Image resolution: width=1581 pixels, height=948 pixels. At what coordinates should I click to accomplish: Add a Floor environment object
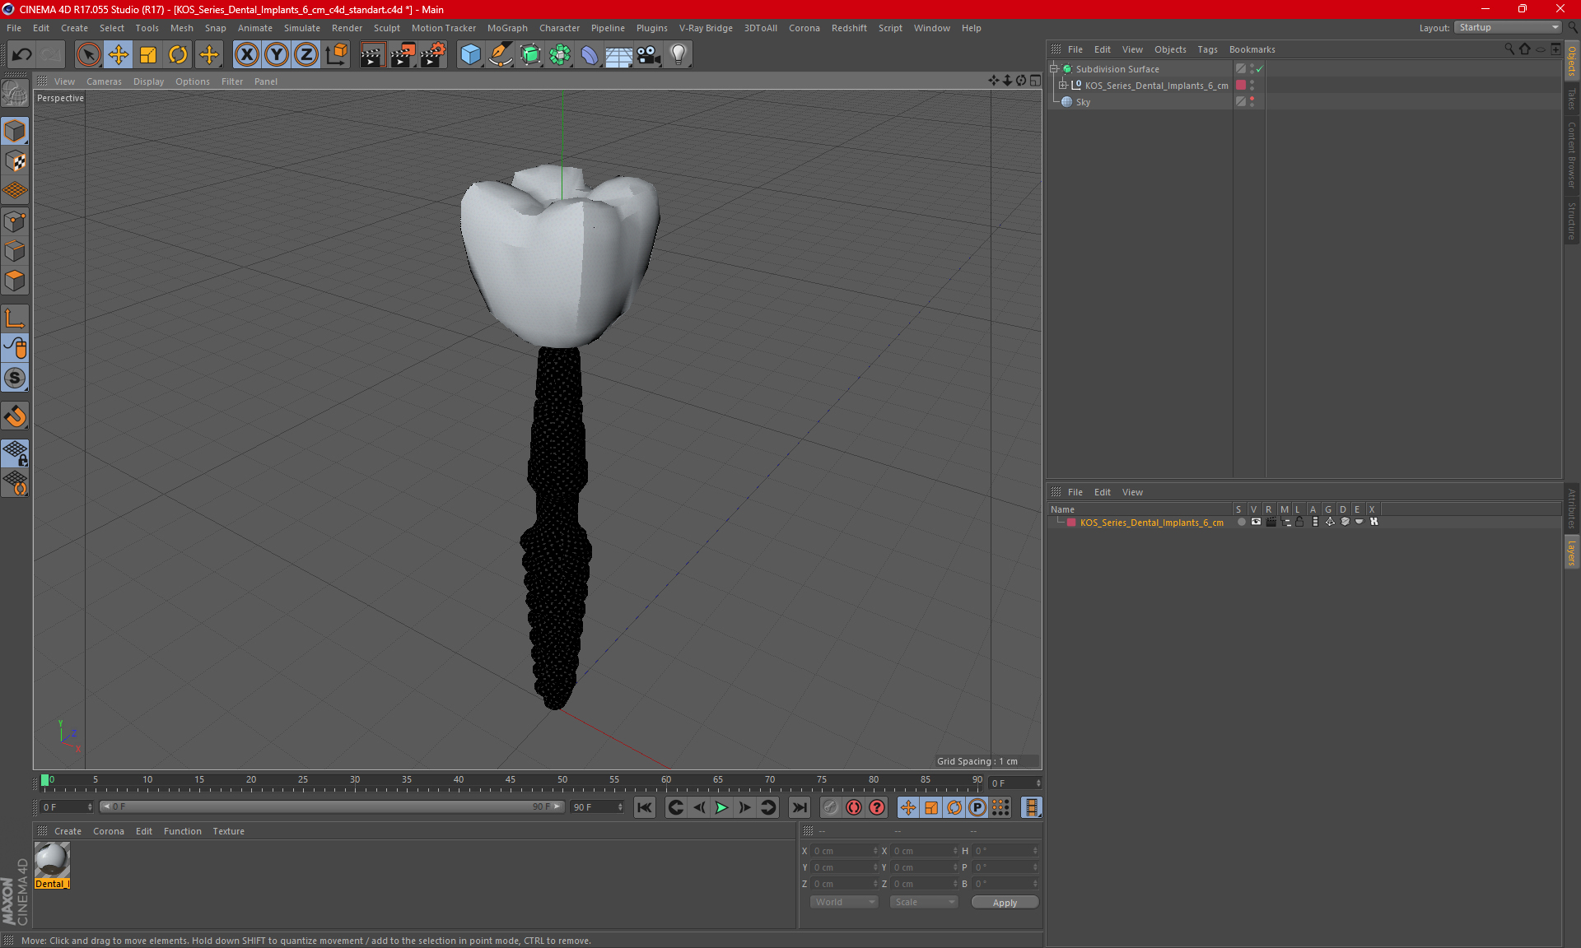pyautogui.click(x=618, y=55)
